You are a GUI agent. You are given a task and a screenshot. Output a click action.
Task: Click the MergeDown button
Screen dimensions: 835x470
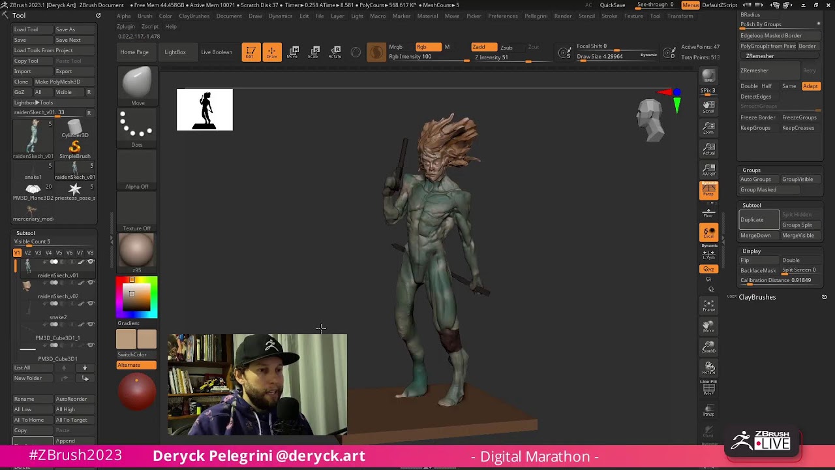(x=759, y=235)
